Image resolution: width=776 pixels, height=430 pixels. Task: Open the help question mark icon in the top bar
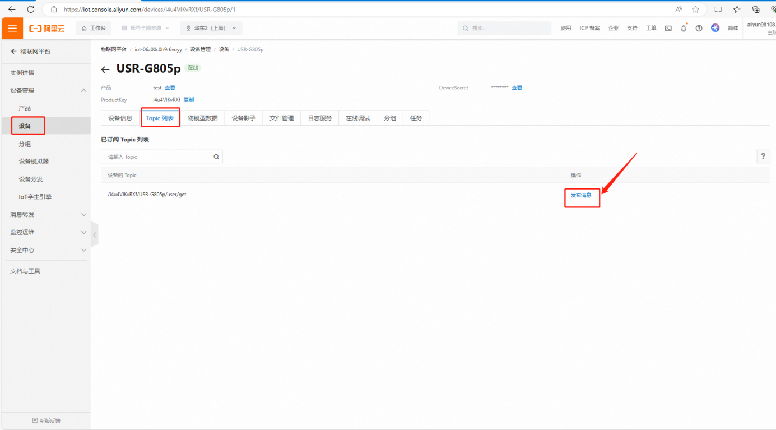pos(699,29)
